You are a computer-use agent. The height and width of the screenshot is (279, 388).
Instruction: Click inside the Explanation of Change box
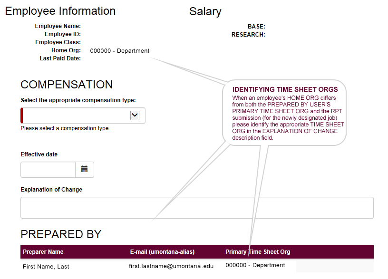197,207
